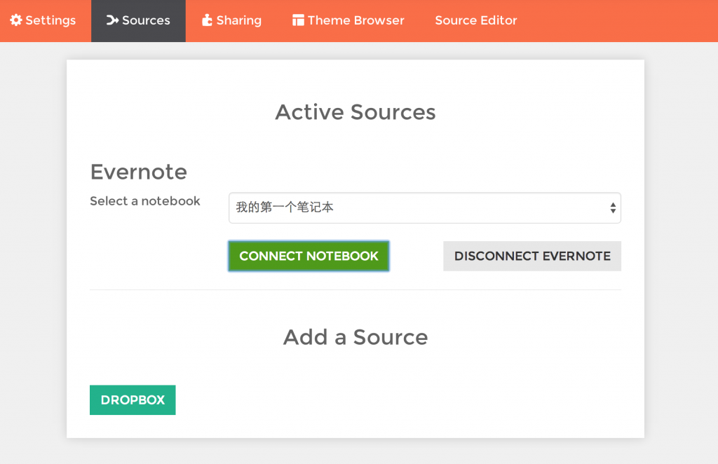Click the Disconnect Evernote button
This screenshot has height=464, width=718.
(x=532, y=257)
